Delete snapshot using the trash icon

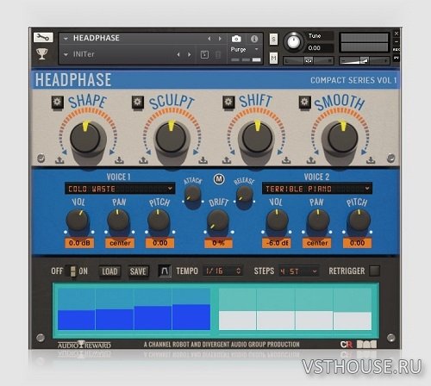(x=218, y=54)
